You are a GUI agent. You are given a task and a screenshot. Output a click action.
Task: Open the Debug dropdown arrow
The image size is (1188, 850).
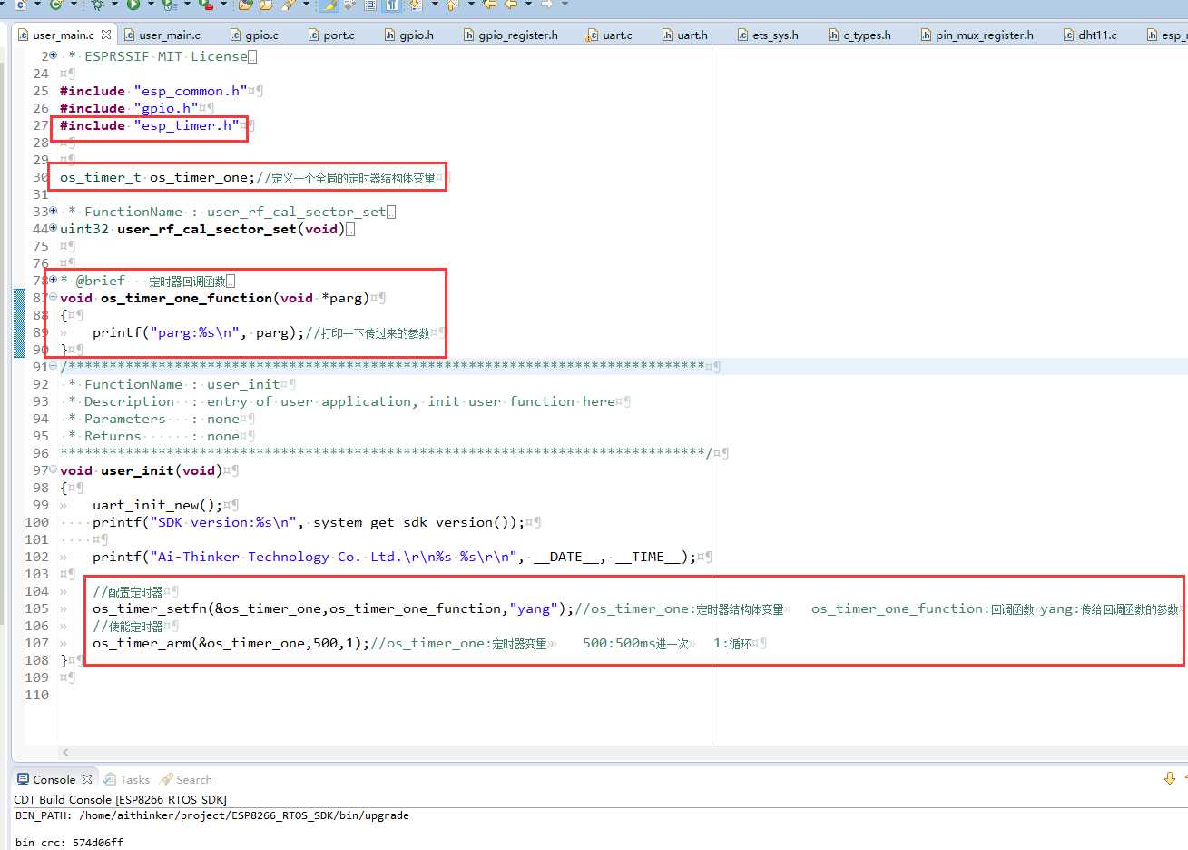(x=114, y=5)
